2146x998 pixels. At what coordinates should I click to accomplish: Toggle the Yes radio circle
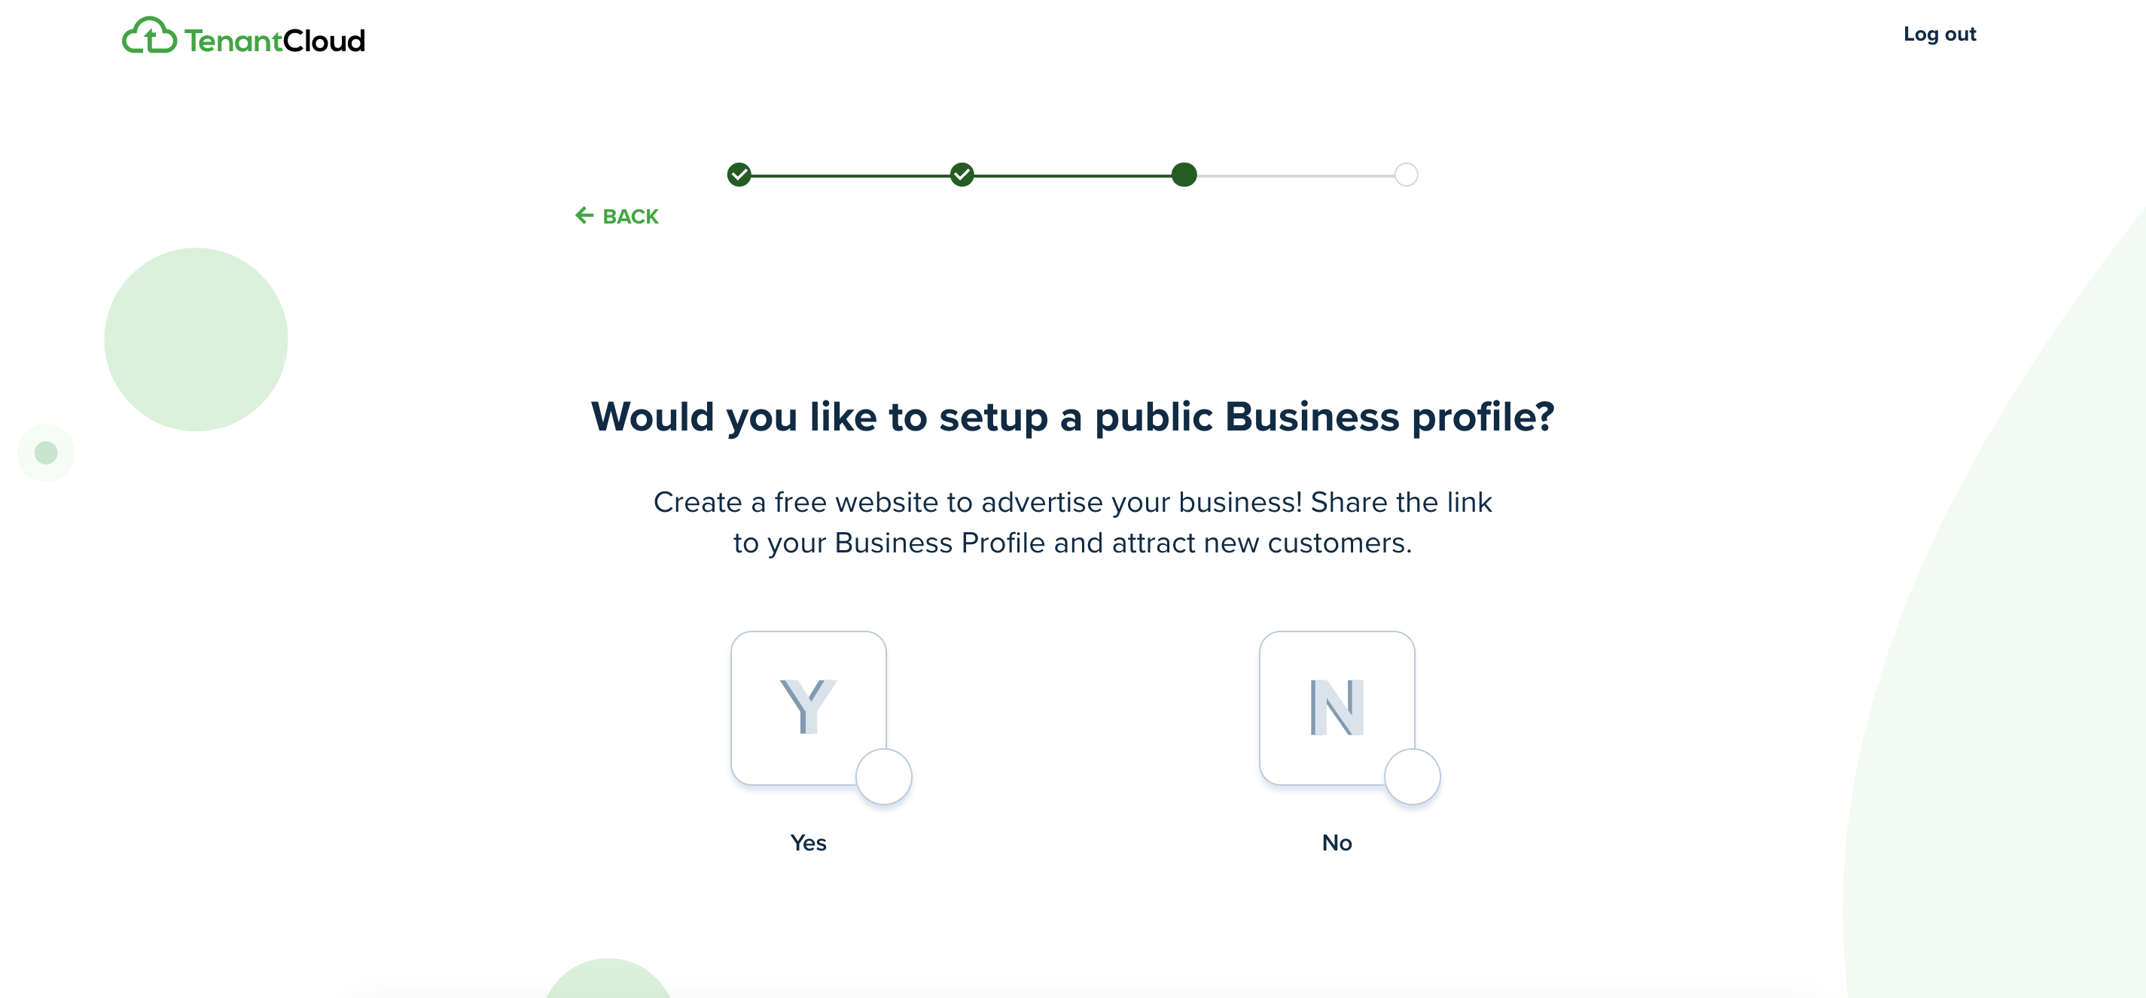884,777
